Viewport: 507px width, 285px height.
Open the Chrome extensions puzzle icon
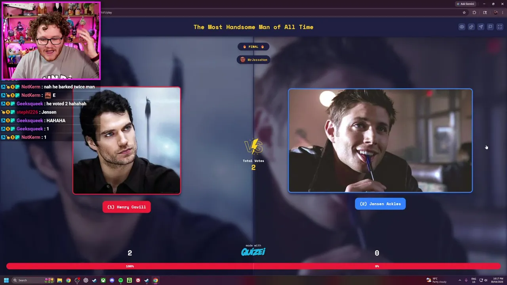[475, 12]
